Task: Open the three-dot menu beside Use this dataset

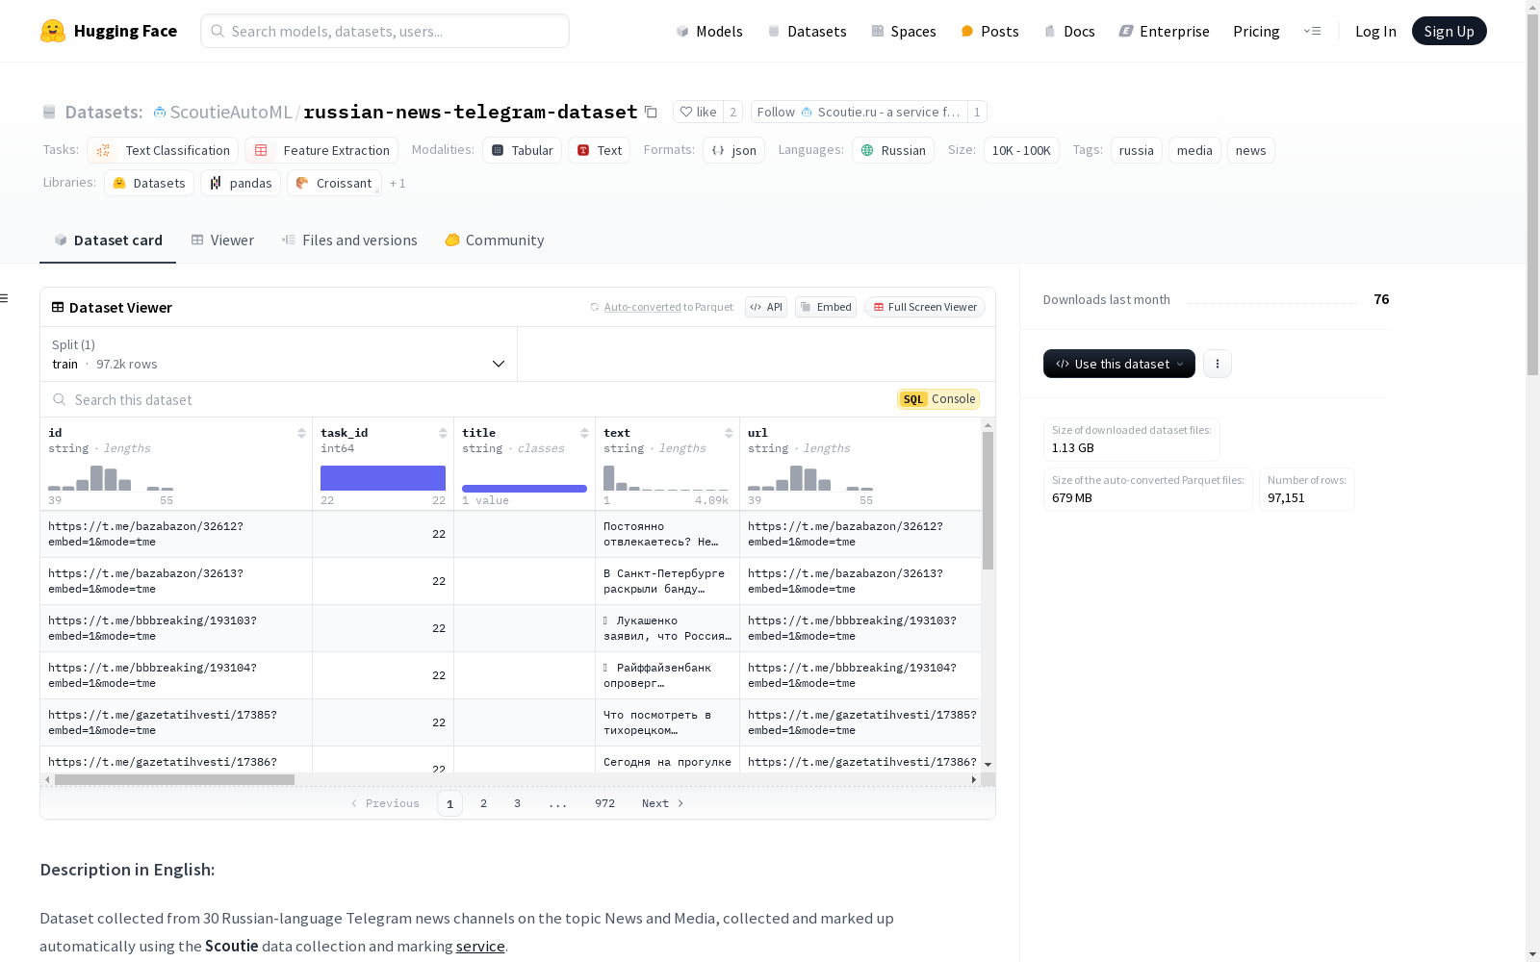Action: point(1218,364)
